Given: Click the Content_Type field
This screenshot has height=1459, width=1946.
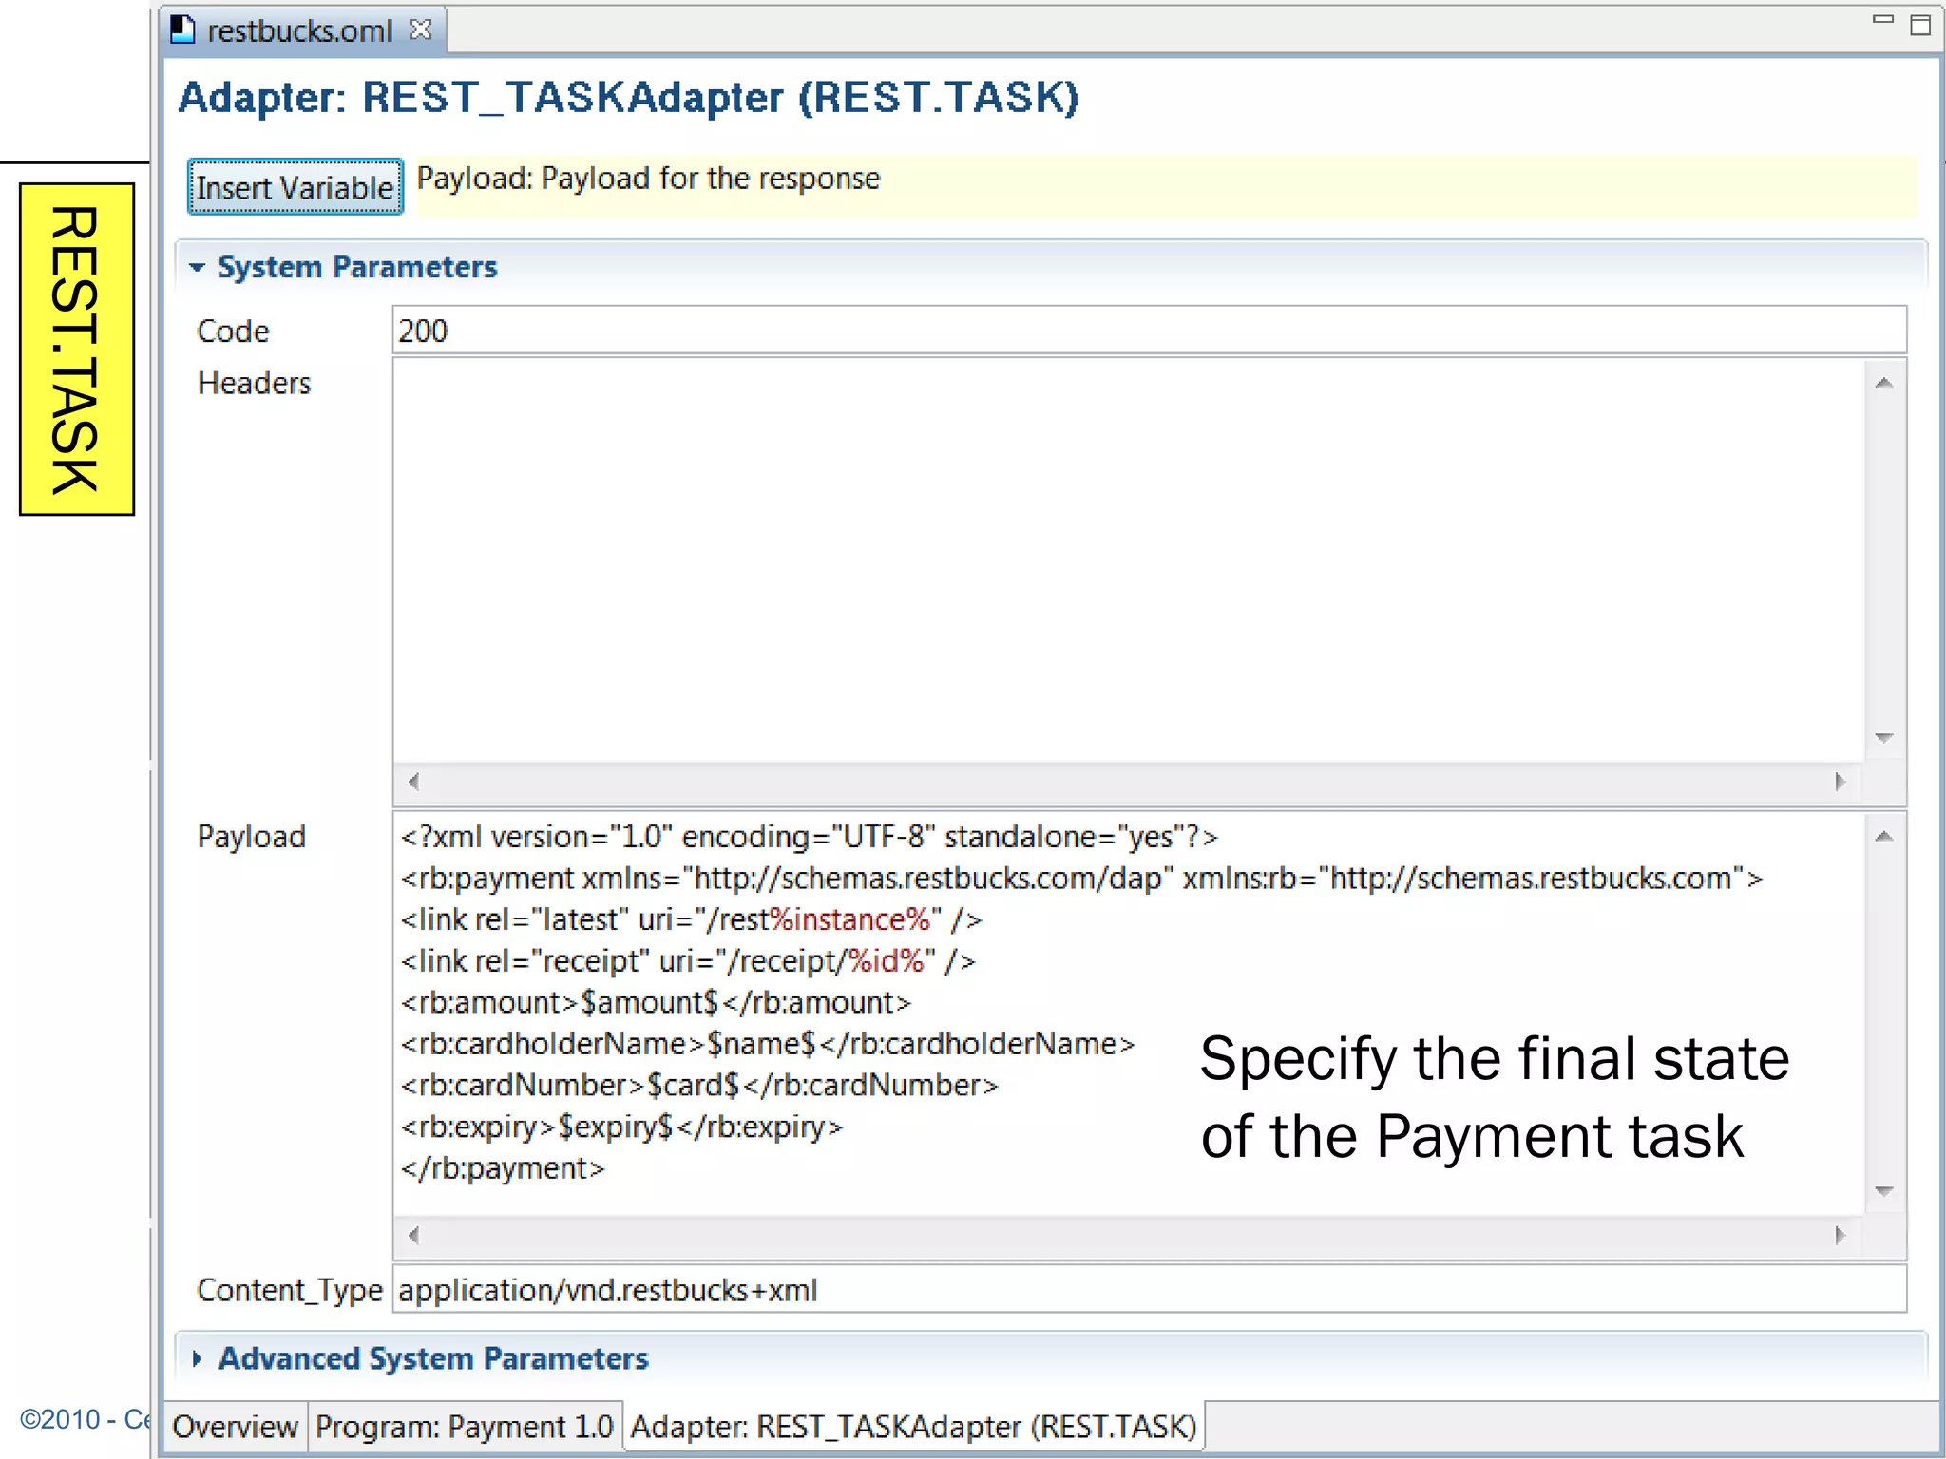Looking at the screenshot, I should coord(1149,1290).
